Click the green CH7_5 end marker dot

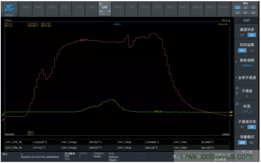231,112
